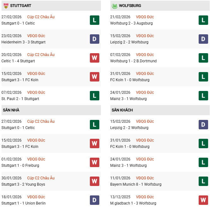Viewport: 210px width, 208px height.
Task: Click the L badge for Bayern Munich 8-1 Wolfsburg
Action: pyautogui.click(x=203, y=181)
